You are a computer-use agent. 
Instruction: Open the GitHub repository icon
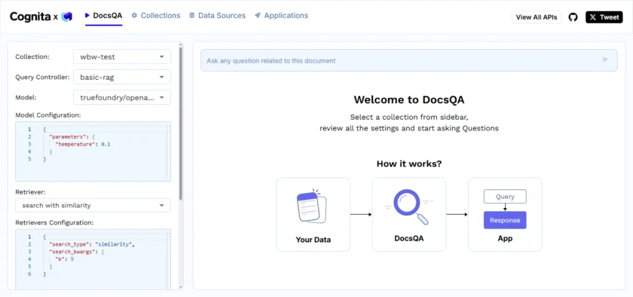[x=573, y=17]
